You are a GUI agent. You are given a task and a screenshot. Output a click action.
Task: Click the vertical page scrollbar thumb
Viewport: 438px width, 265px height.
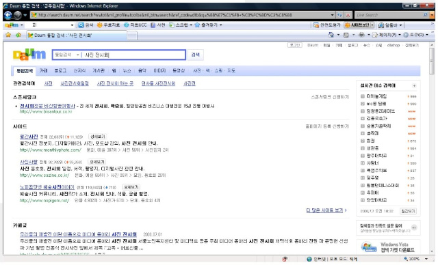click(432, 61)
